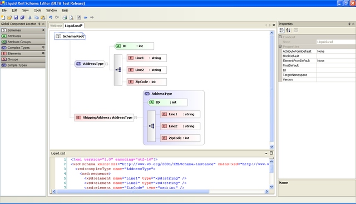Click the Copy toolbar icon
Screen dimensions: 356x204
[36, 17]
